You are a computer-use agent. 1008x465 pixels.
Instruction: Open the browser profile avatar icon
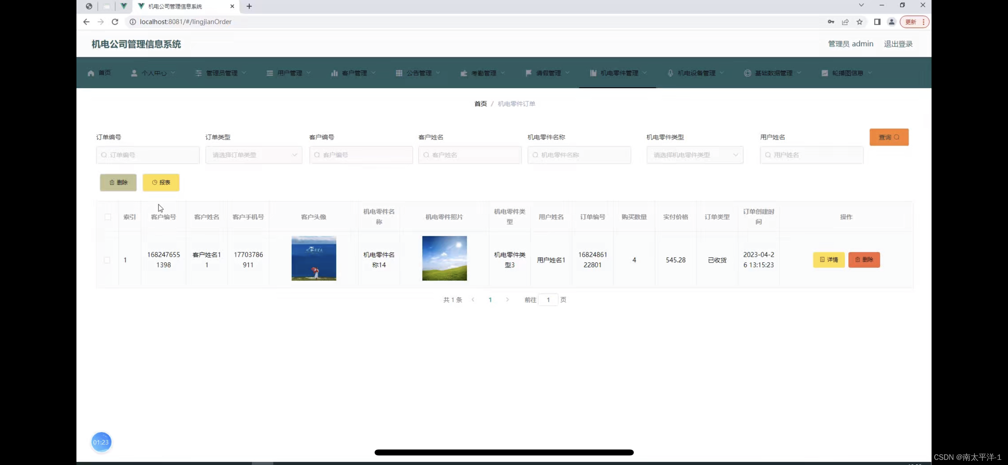[892, 22]
